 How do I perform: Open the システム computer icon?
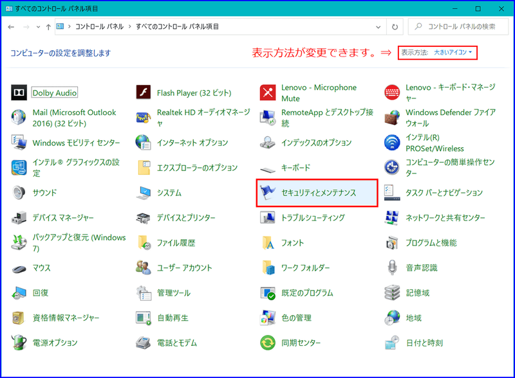144,193
